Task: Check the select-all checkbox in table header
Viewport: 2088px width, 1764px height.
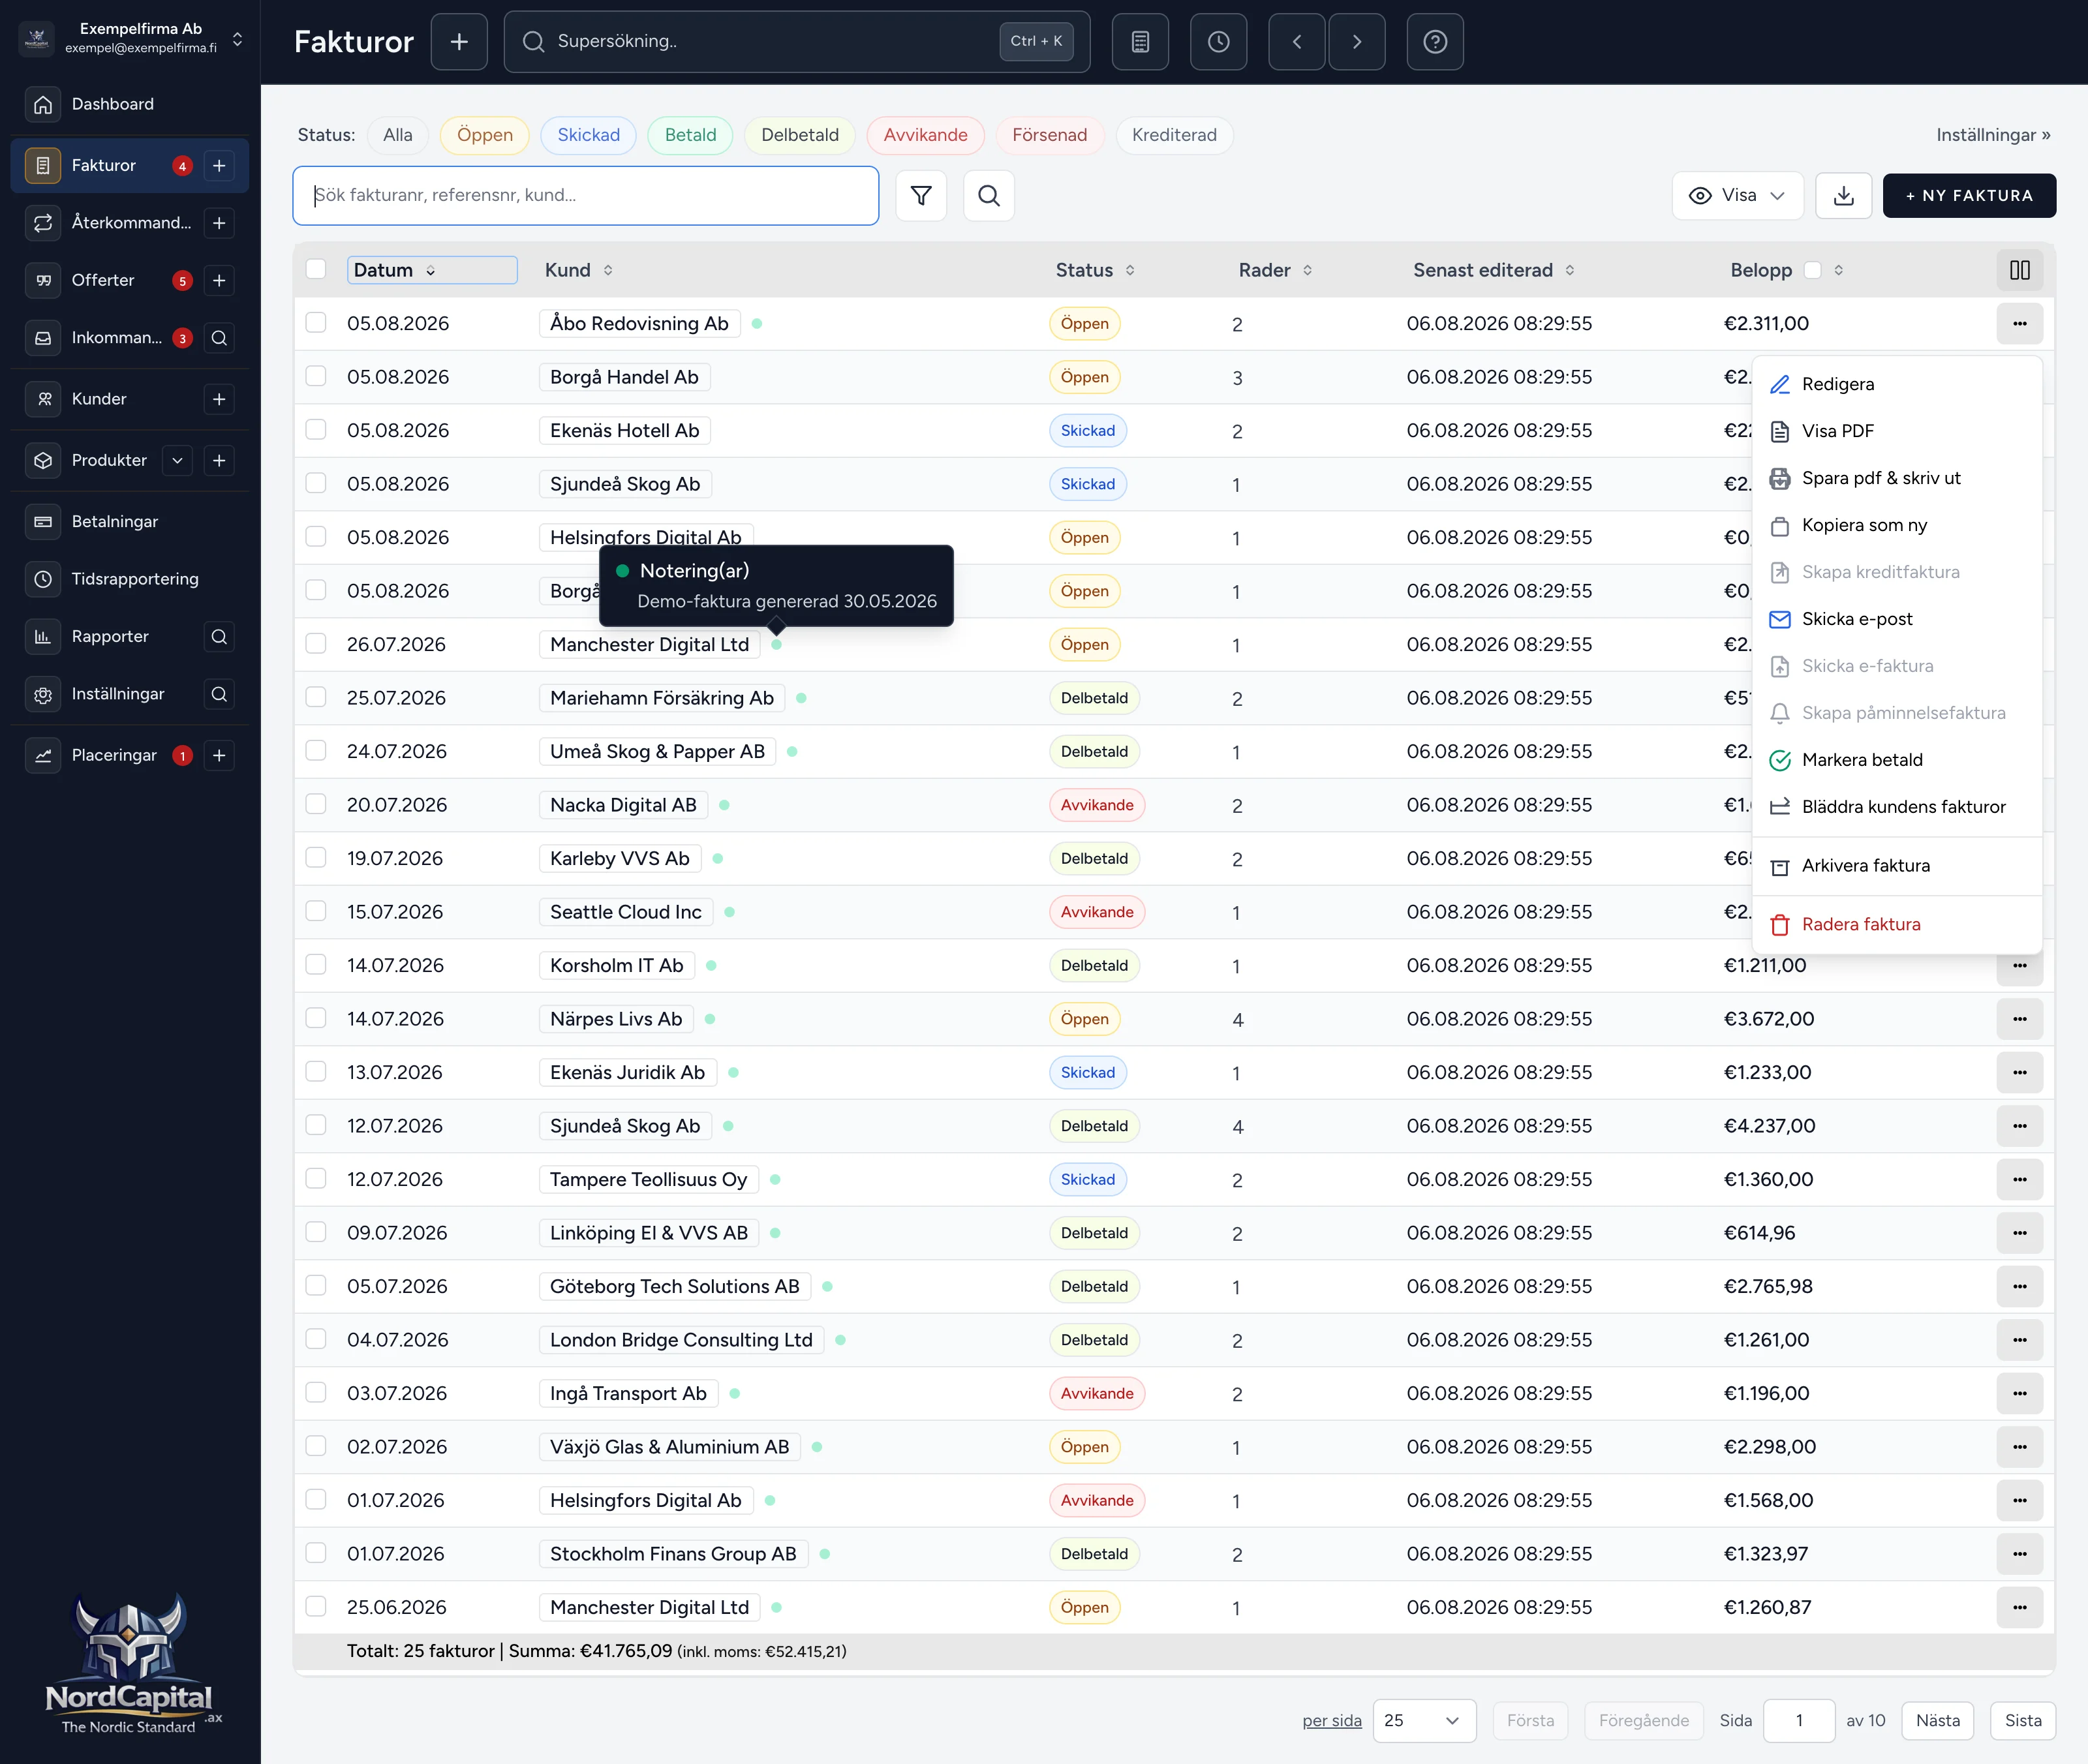Action: (x=316, y=270)
